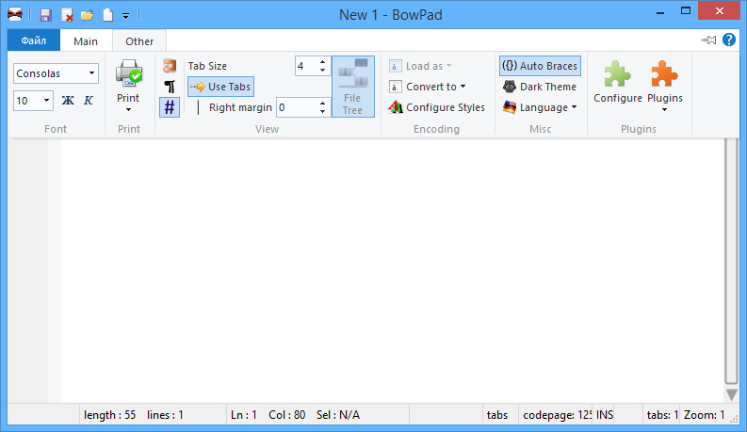Close document with red X page icon

pos(67,15)
